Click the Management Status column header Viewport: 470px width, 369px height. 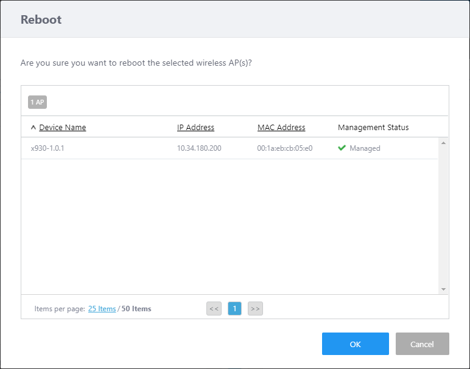pos(373,128)
